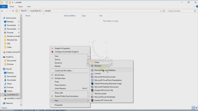198x111 pixels.
Task: Switch to the View ribbon tab
Action: [x=29, y=6]
